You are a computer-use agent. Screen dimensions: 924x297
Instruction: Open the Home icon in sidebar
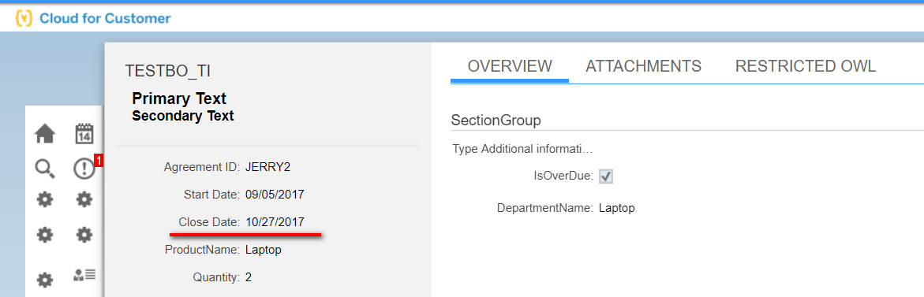[45, 134]
